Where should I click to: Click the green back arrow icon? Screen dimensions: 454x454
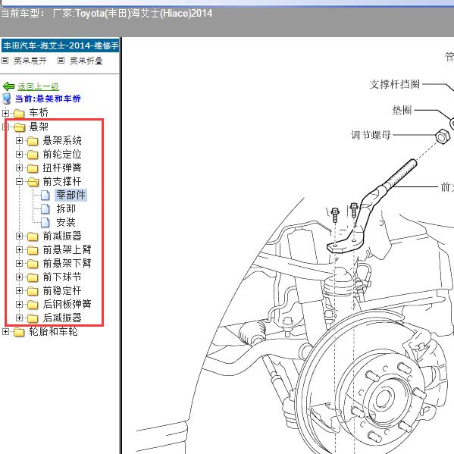[8, 86]
